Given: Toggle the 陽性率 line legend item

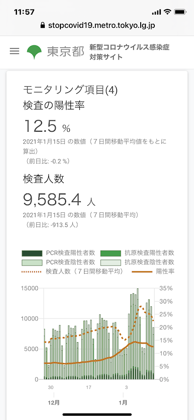Looking at the screenshot, I should pos(153,271).
